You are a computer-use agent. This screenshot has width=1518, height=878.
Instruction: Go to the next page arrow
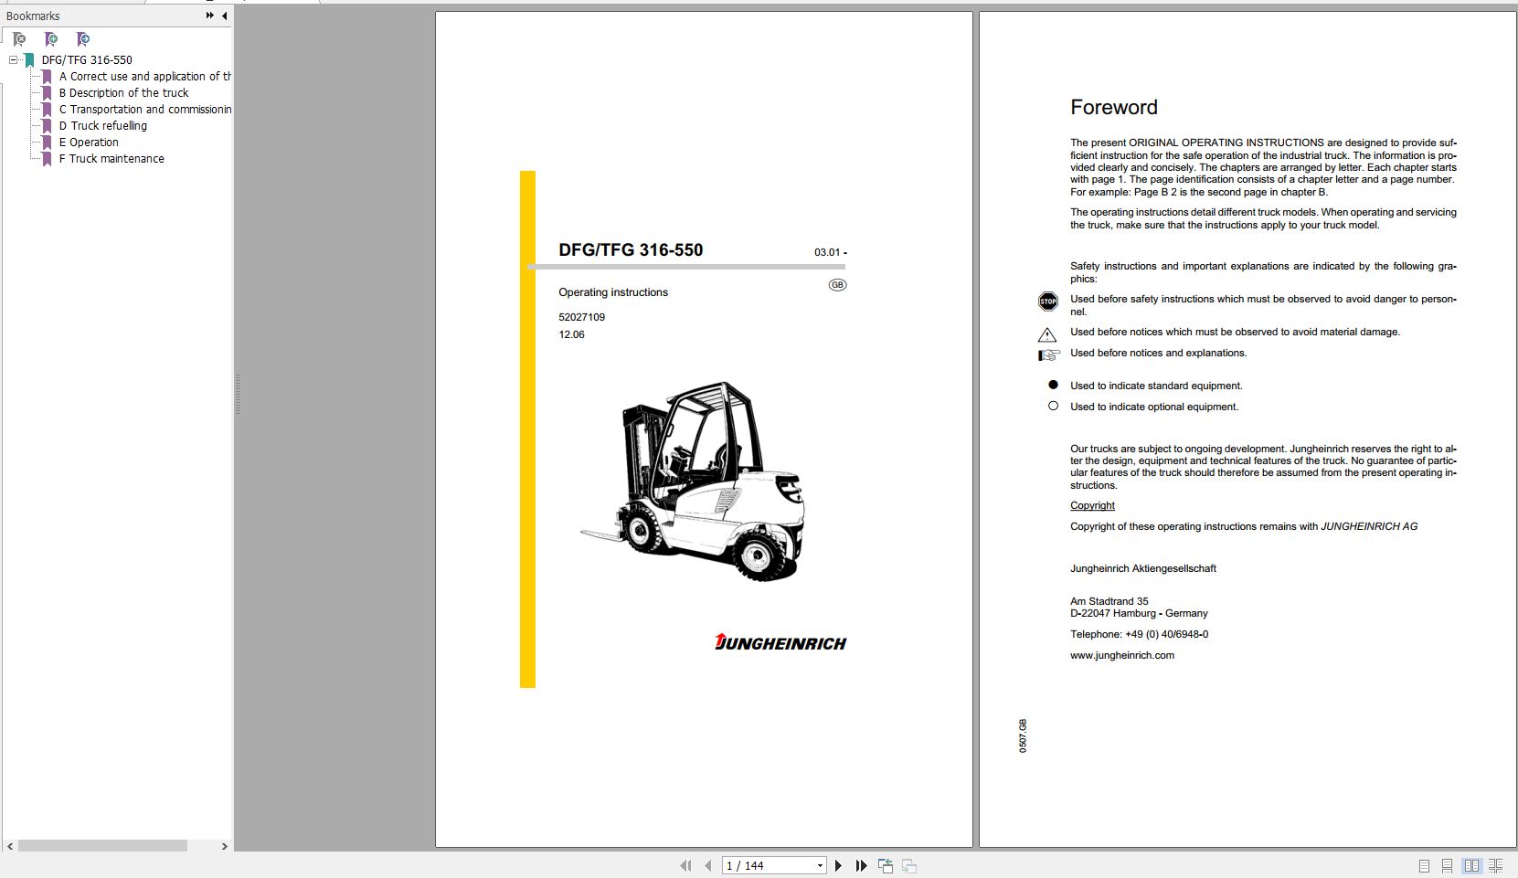(838, 865)
